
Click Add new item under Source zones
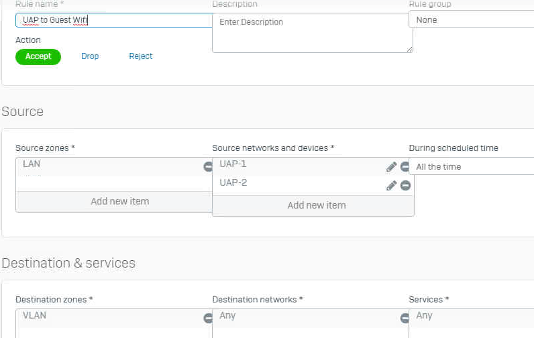coord(119,201)
